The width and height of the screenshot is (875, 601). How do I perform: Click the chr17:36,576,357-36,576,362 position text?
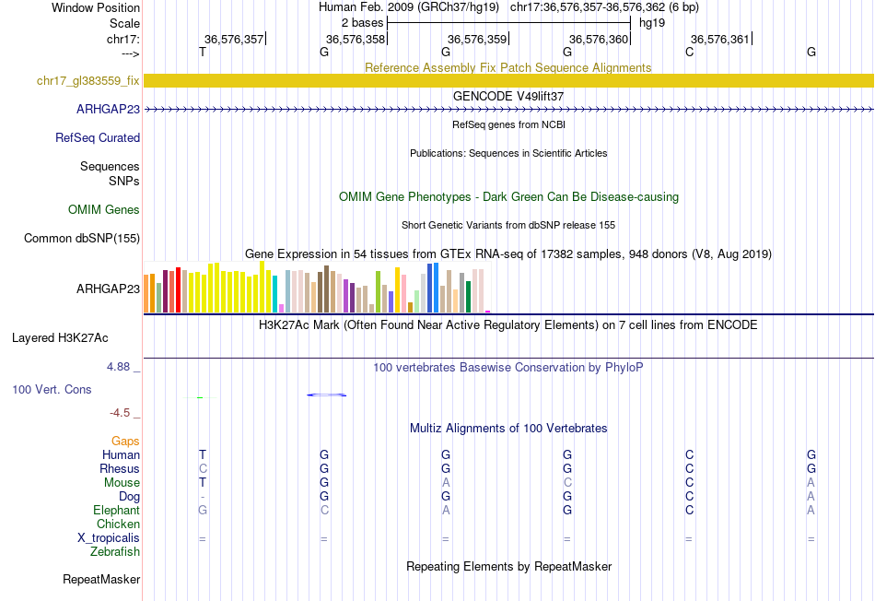(604, 7)
